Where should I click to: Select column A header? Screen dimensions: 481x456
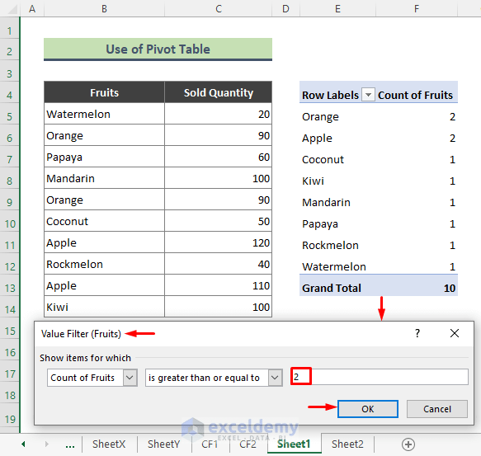[32, 8]
